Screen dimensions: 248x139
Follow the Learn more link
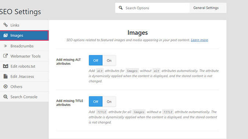click(199, 40)
